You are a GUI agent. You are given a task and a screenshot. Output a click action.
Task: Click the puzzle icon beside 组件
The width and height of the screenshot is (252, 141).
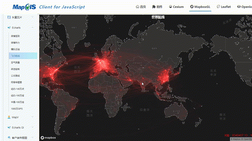point(154,7)
